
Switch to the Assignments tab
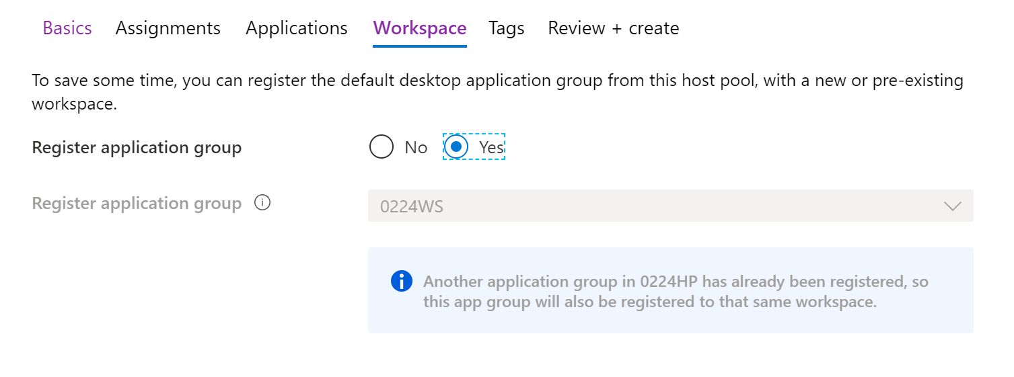pos(168,28)
